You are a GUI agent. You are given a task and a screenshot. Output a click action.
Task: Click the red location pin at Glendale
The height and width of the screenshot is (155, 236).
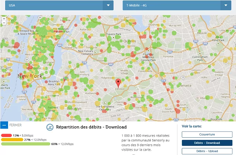(x=118, y=82)
